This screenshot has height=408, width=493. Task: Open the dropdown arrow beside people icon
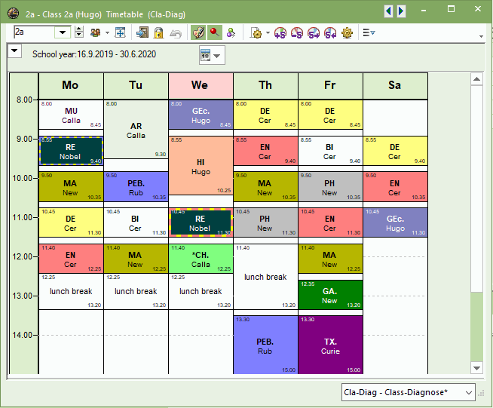pos(107,32)
